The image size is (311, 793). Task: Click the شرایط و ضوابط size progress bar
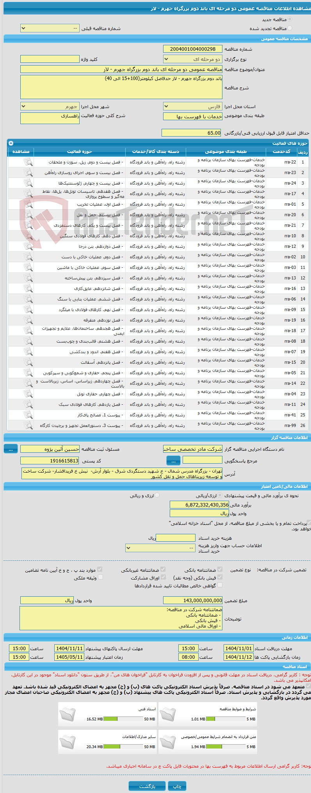(226, 719)
